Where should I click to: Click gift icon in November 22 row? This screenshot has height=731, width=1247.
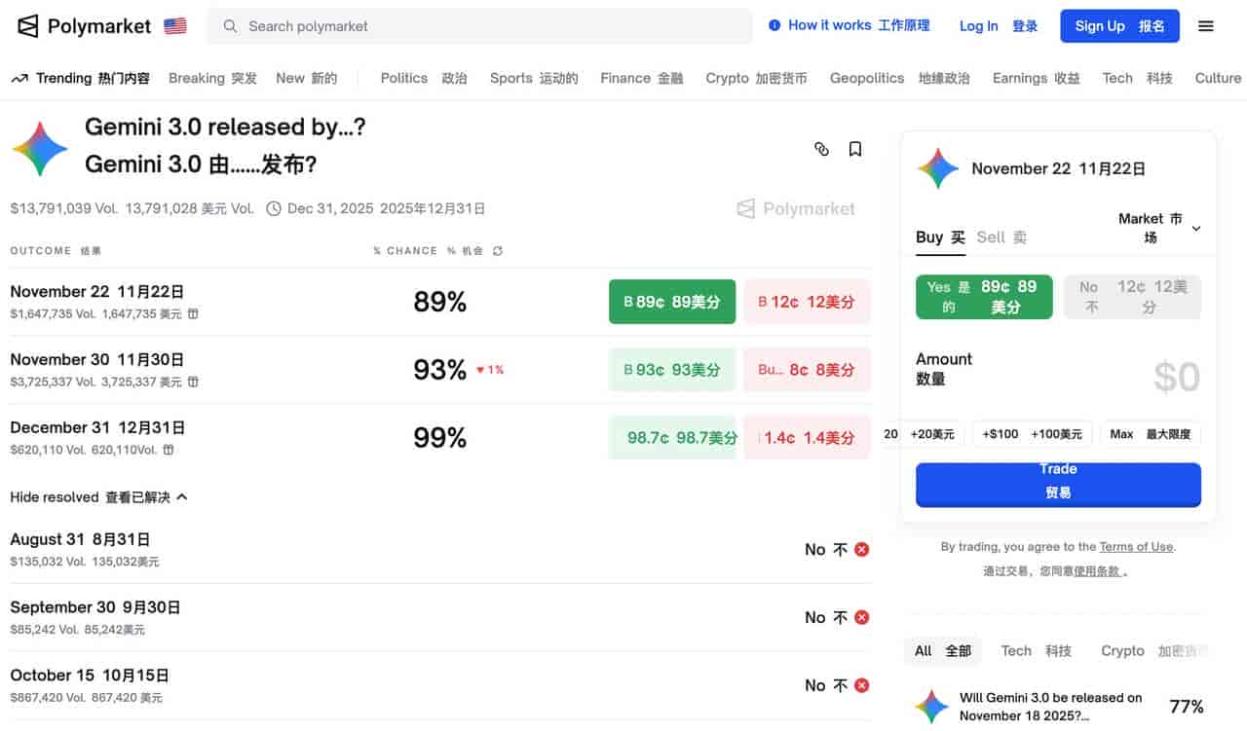pyautogui.click(x=193, y=314)
